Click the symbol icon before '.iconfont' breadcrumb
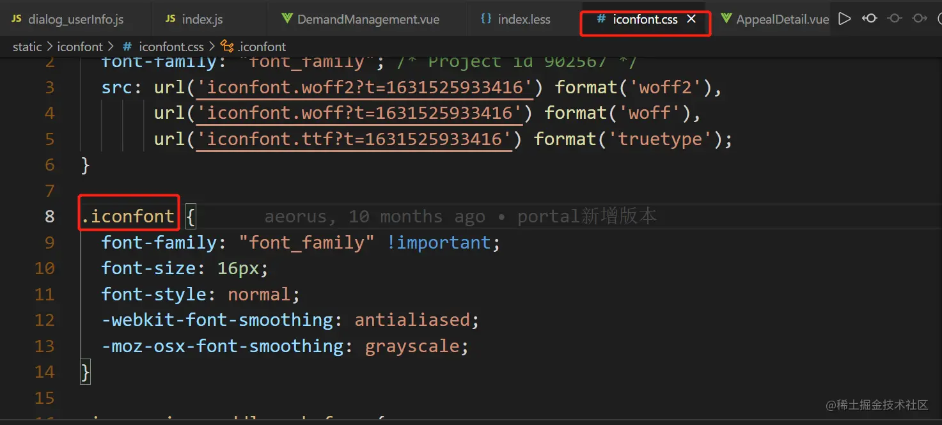 pos(227,47)
